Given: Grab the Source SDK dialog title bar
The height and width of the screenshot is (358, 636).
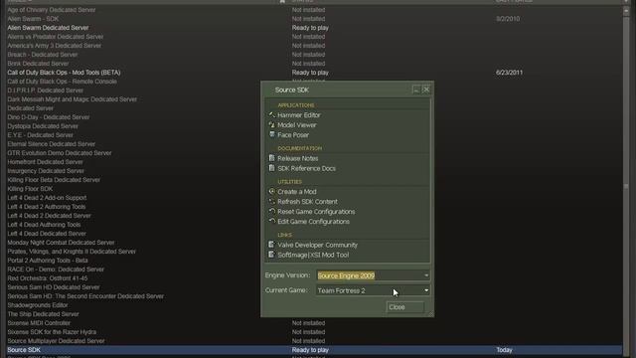Looking at the screenshot, I should (337, 89).
